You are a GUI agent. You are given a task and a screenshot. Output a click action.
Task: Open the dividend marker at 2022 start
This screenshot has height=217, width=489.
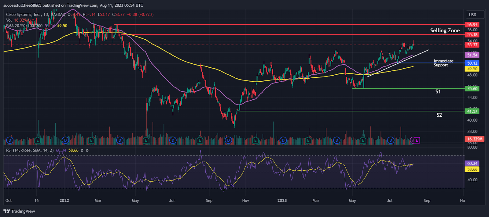click(x=65, y=140)
